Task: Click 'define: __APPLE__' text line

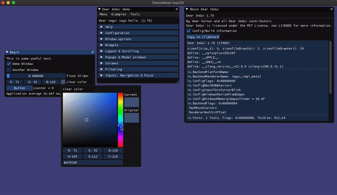Action: pyautogui.click(x=203, y=58)
